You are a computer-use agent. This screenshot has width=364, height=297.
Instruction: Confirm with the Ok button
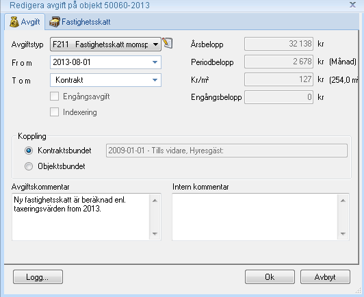point(270,276)
